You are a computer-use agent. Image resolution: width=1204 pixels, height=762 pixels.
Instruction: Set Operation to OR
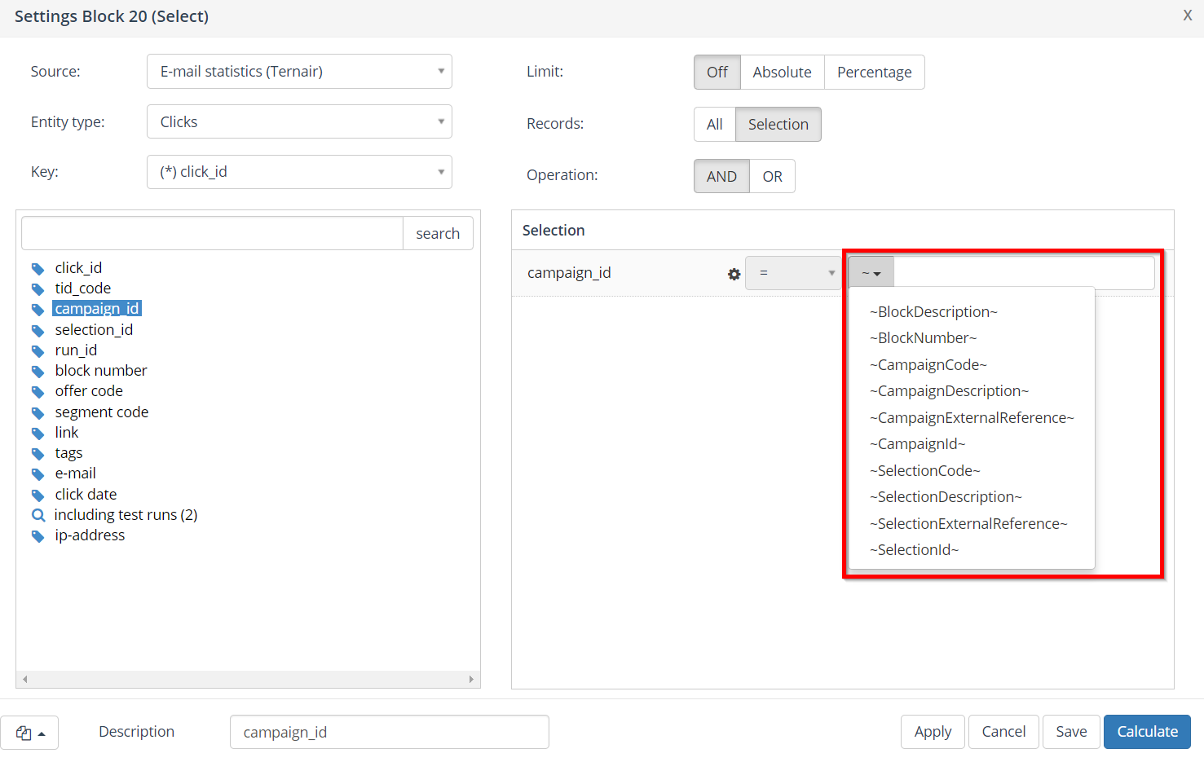click(772, 177)
